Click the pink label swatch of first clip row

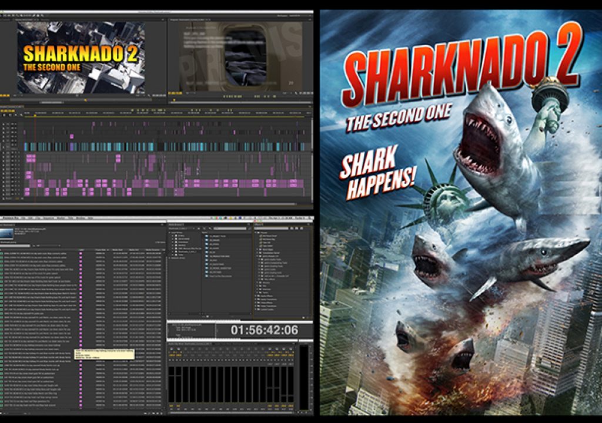[x=81, y=253]
